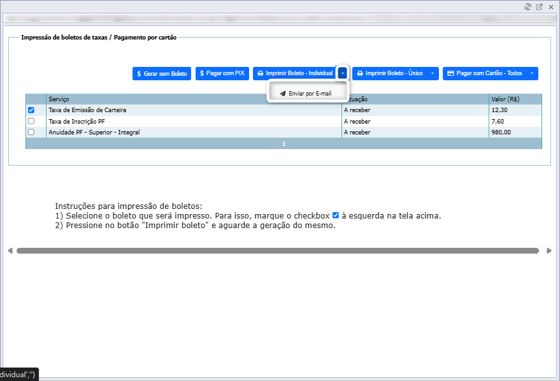Click credit card icon on Pagar com Cartão

point(450,73)
